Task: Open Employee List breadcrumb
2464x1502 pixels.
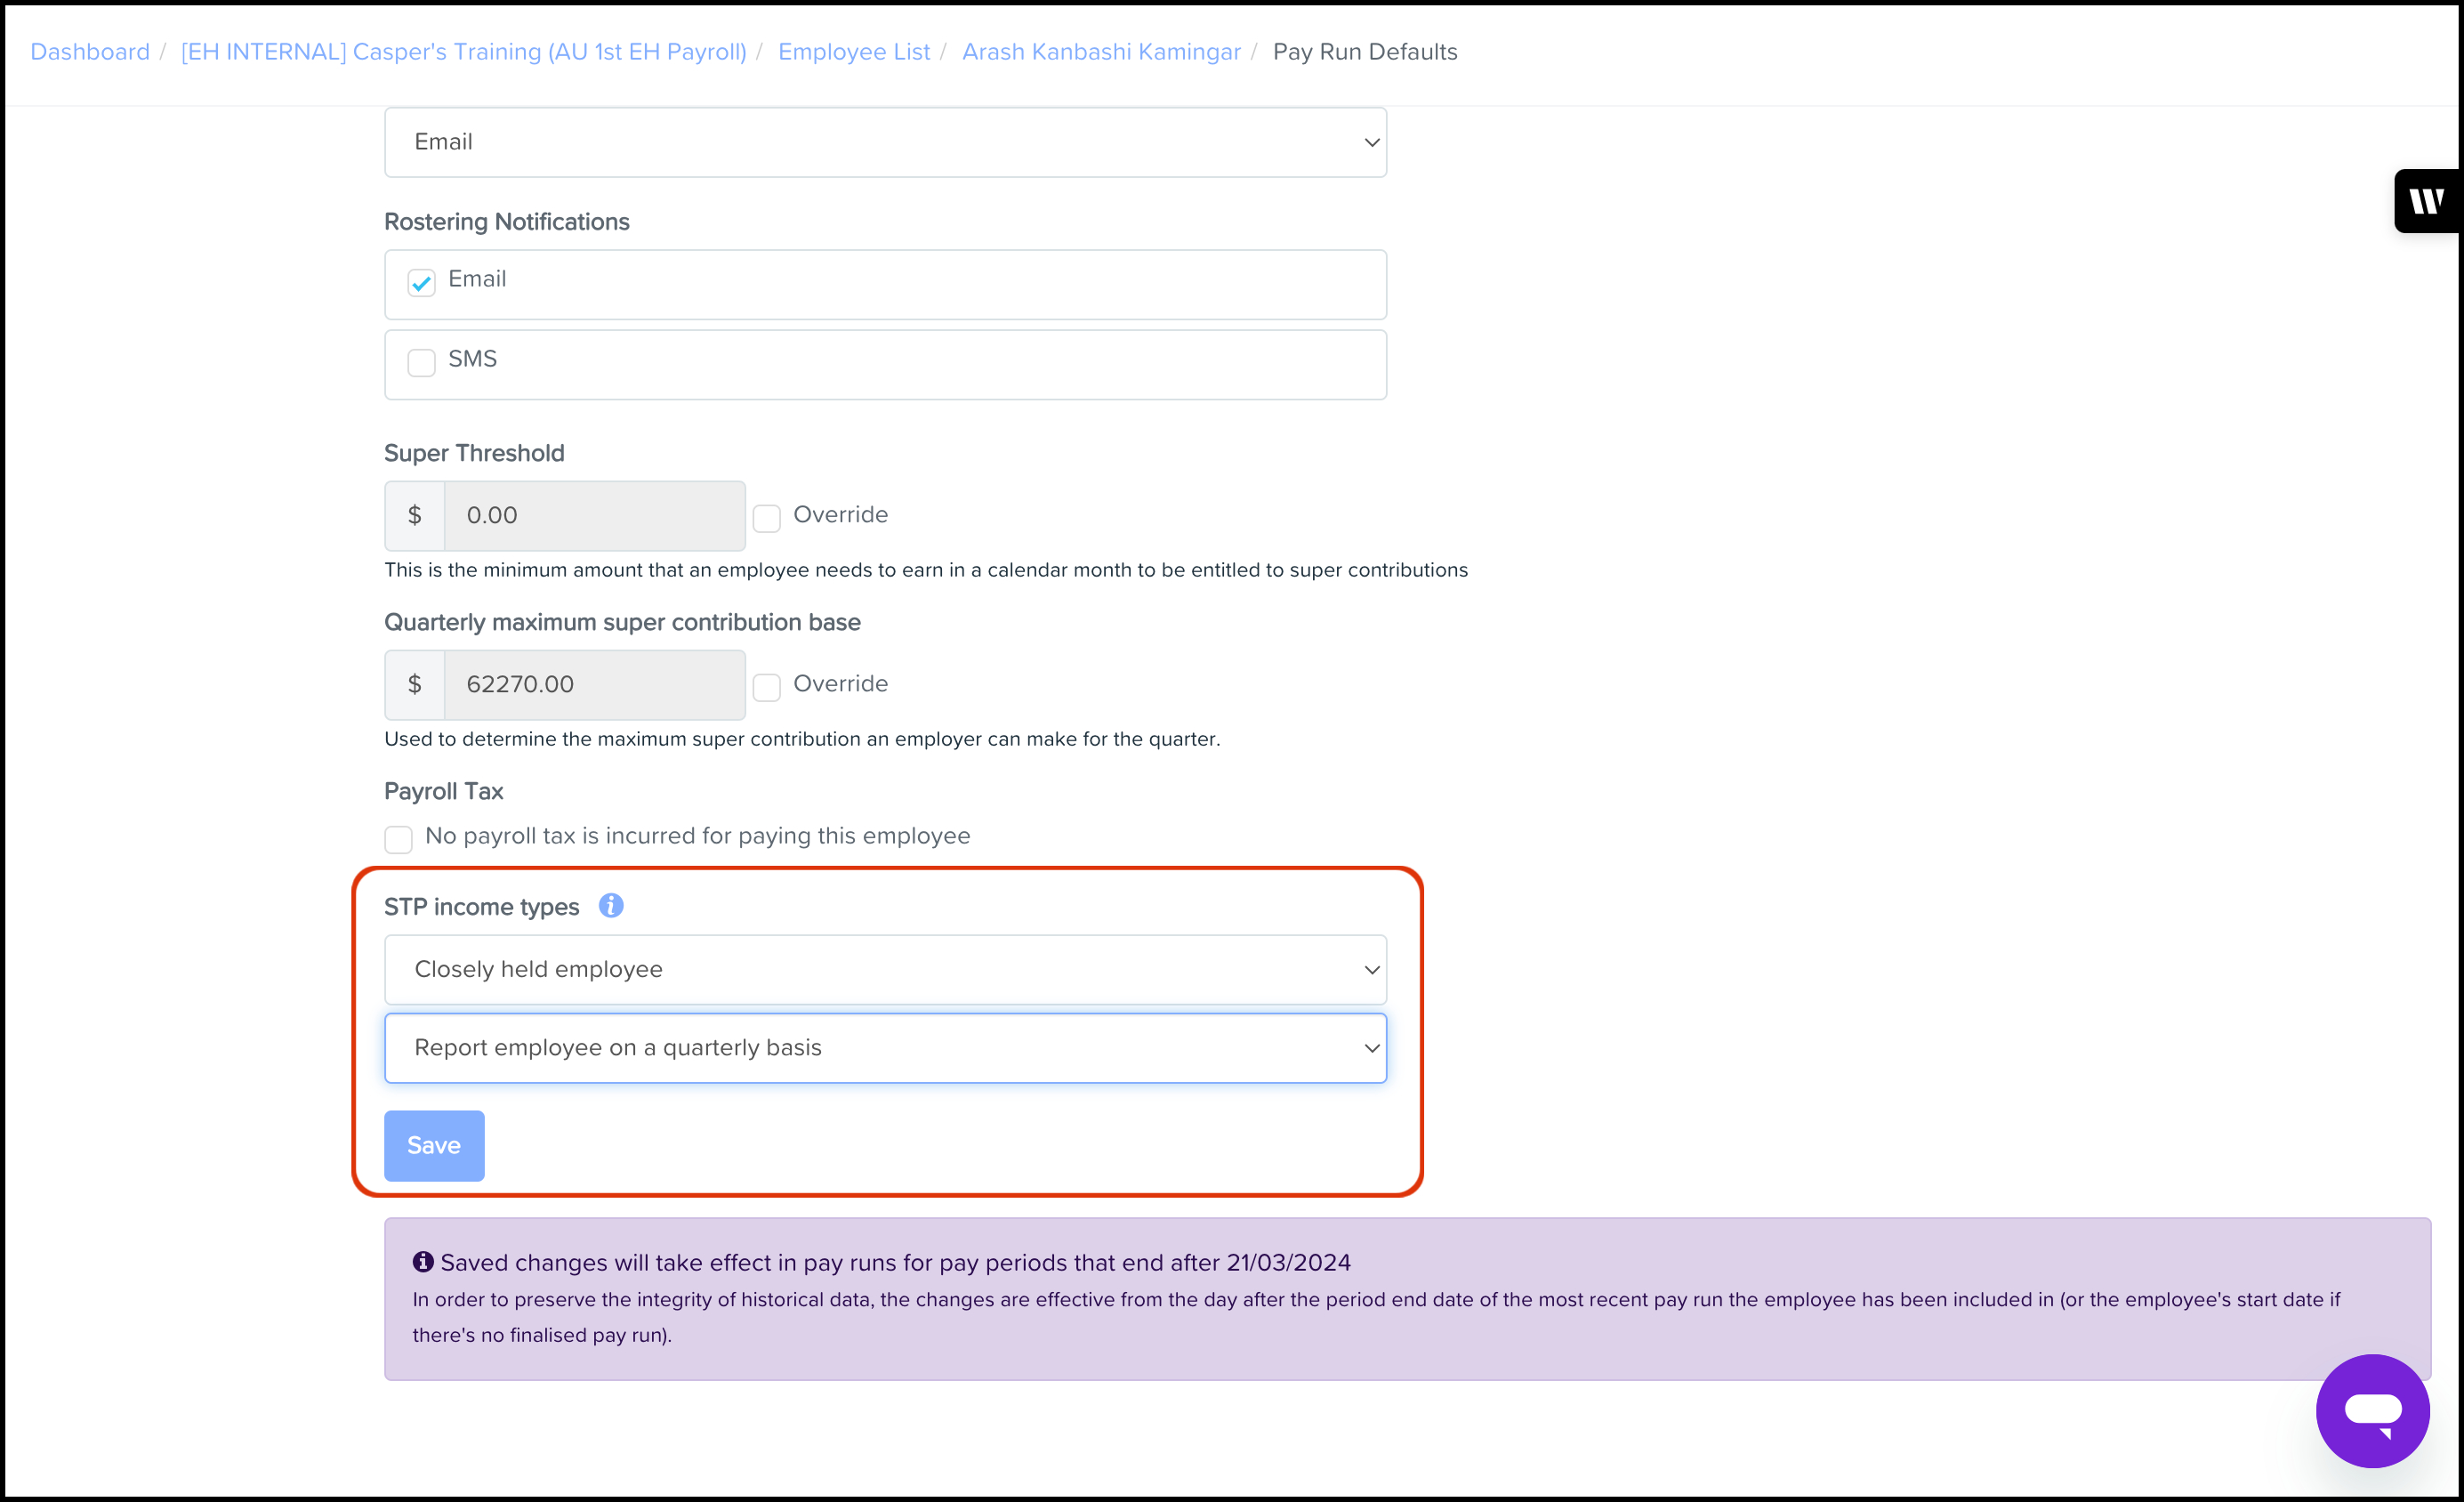Action: click(854, 52)
